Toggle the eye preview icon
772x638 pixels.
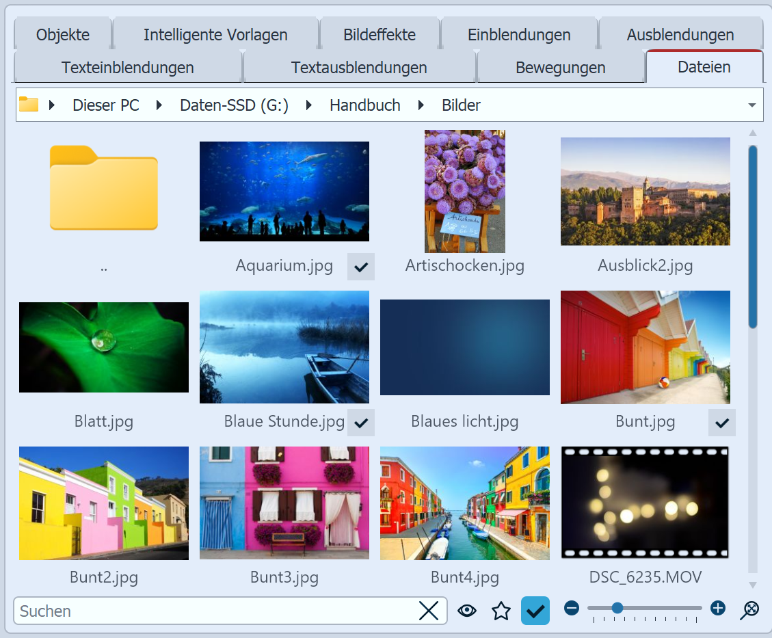(x=467, y=611)
